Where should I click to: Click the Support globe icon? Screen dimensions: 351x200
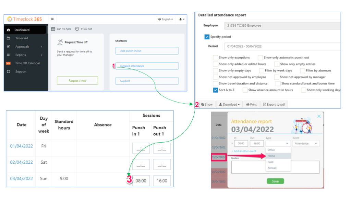9,71
